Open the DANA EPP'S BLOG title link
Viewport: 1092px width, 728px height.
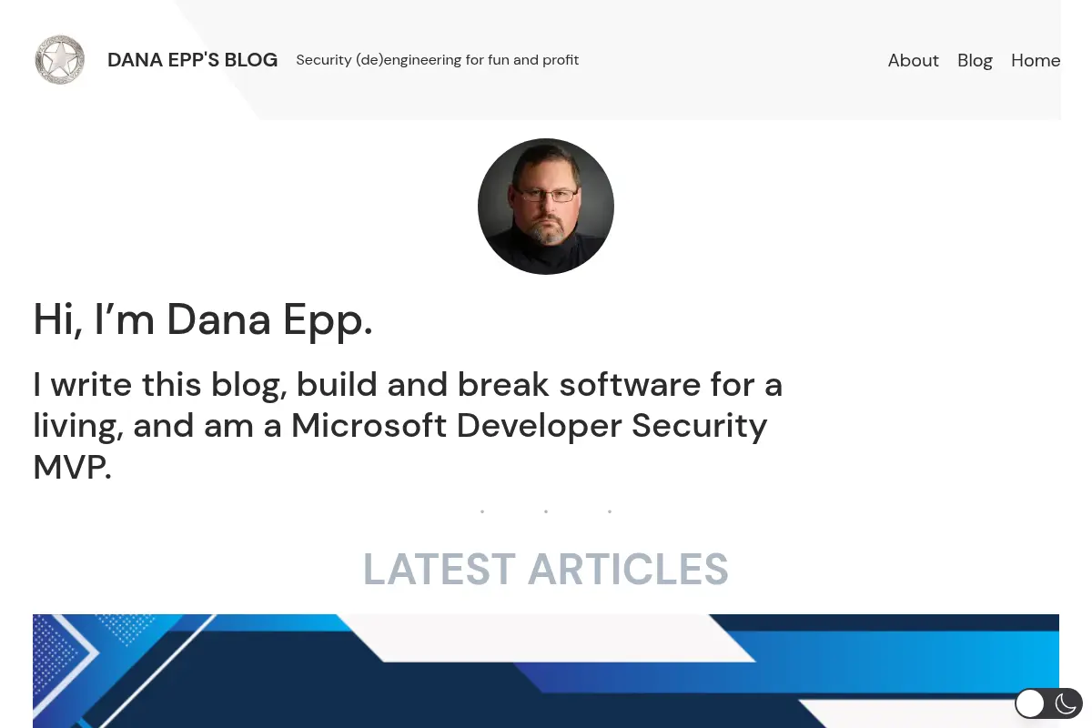point(192,60)
